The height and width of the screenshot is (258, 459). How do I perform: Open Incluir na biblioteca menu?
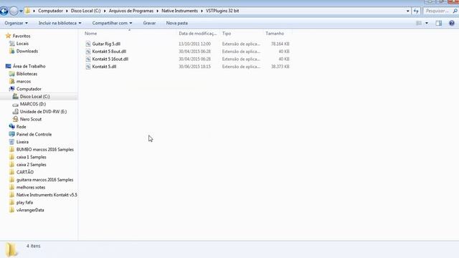pyautogui.click(x=60, y=23)
